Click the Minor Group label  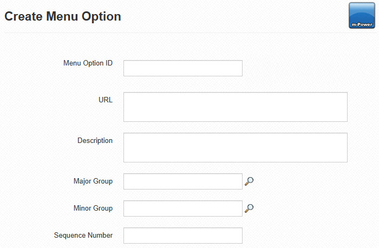coord(93,208)
